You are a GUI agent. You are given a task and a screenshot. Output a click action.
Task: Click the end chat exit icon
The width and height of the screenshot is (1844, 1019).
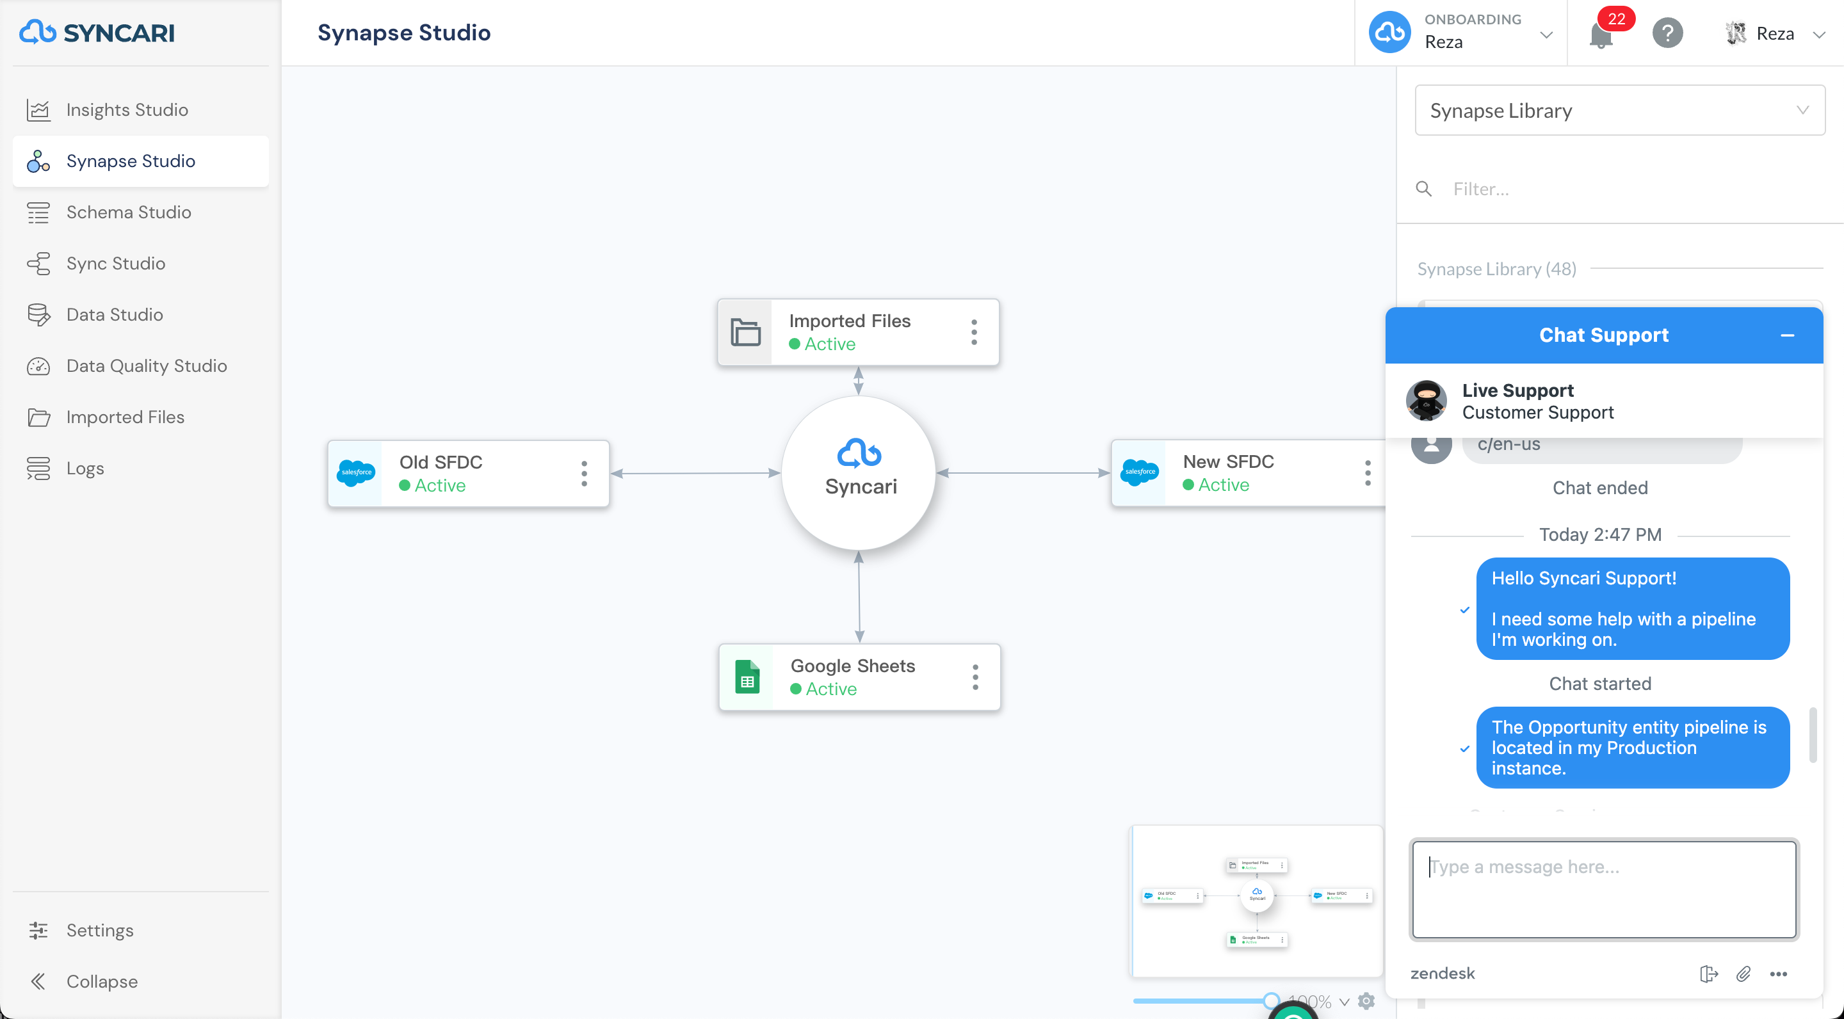pyautogui.click(x=1709, y=973)
